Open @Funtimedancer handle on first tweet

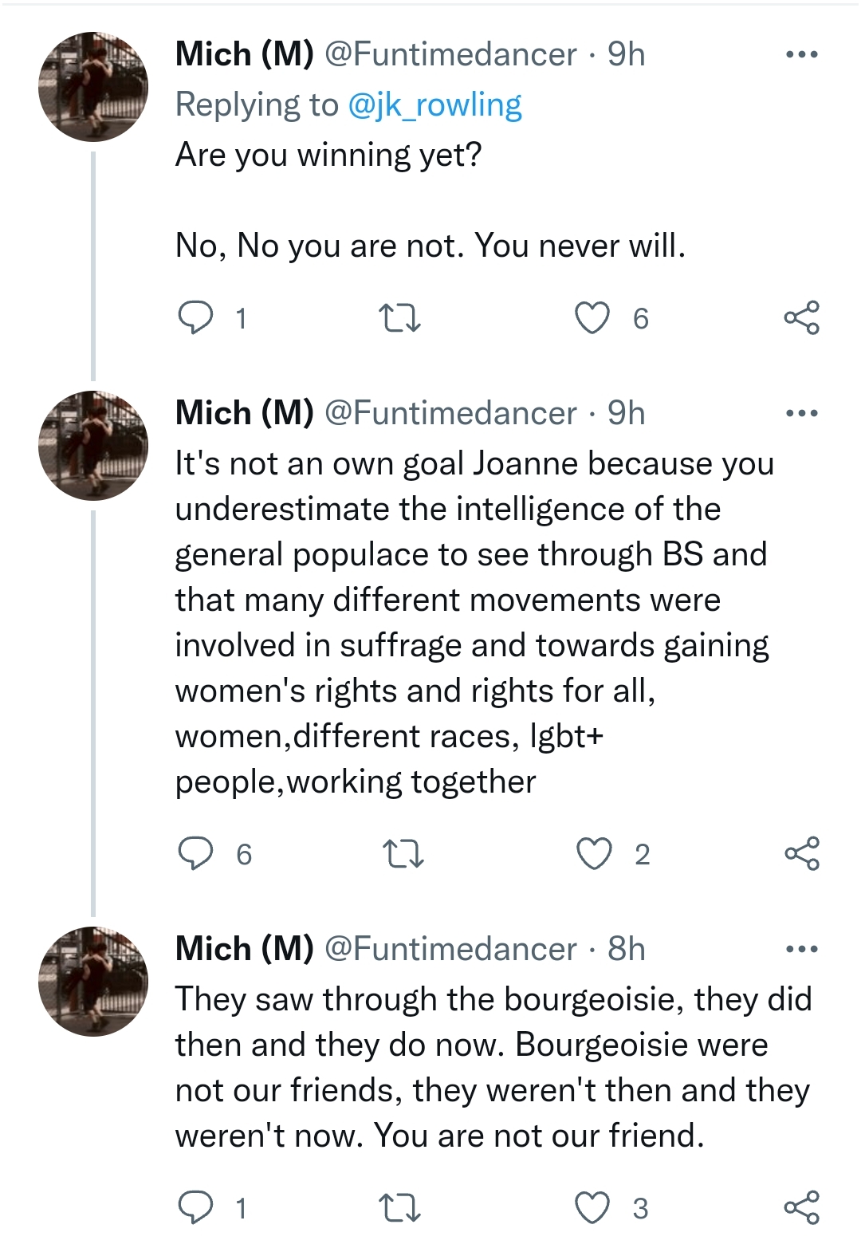point(451,54)
